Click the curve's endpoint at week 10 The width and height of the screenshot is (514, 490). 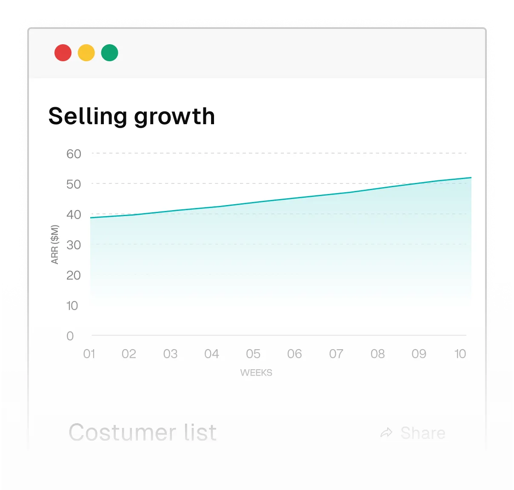[x=470, y=177]
